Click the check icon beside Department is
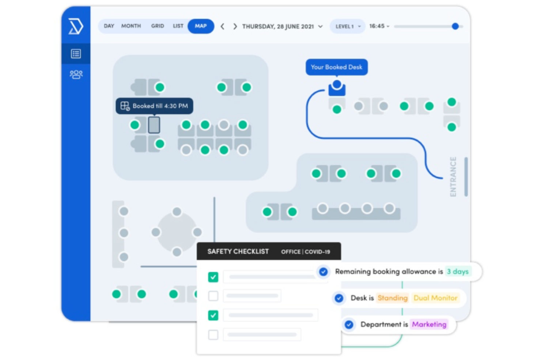 [x=349, y=324]
